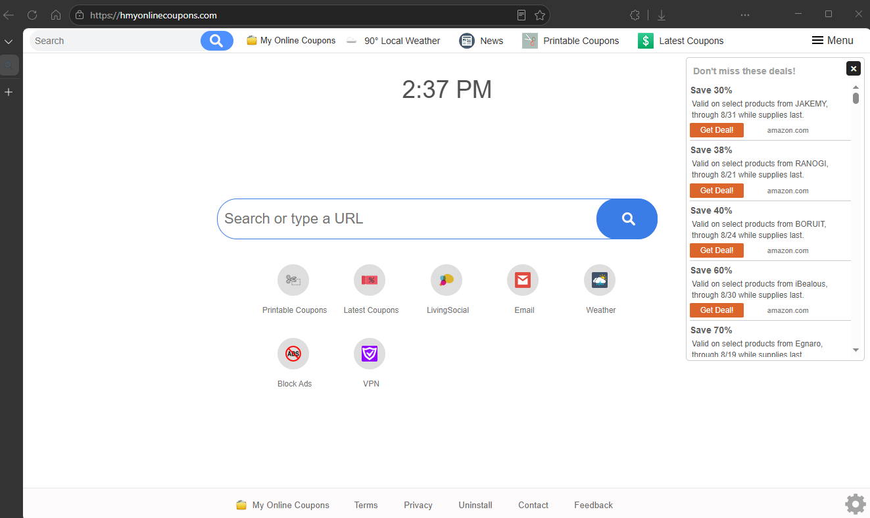Click the My Online Coupons toolbar logo icon
This screenshot has height=518, width=870.
252,41
